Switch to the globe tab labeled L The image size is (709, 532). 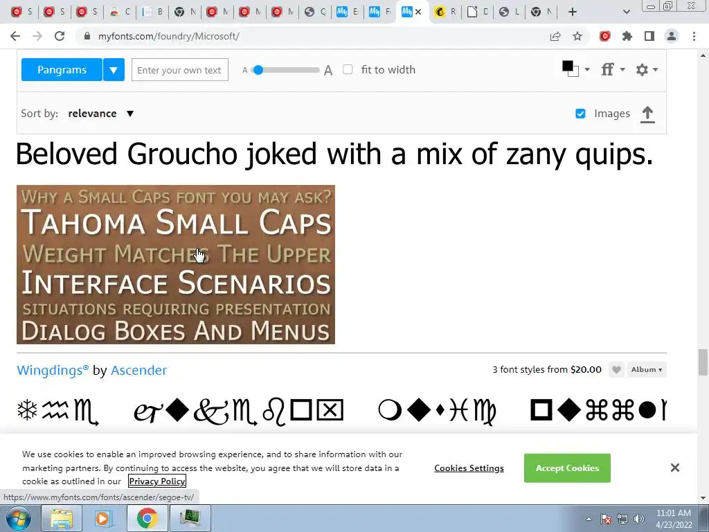click(x=510, y=12)
